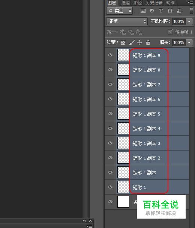
Task: Hide layer 矩形 1 副本 8
Action: [x=110, y=70]
